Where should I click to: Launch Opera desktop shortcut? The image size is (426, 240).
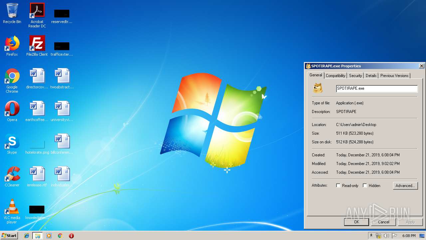(12, 111)
